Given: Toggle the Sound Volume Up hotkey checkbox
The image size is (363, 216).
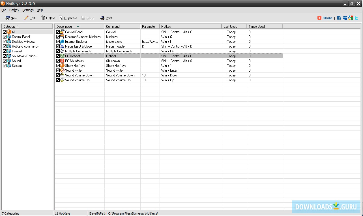Looking at the screenshot, I should click(x=58, y=80).
